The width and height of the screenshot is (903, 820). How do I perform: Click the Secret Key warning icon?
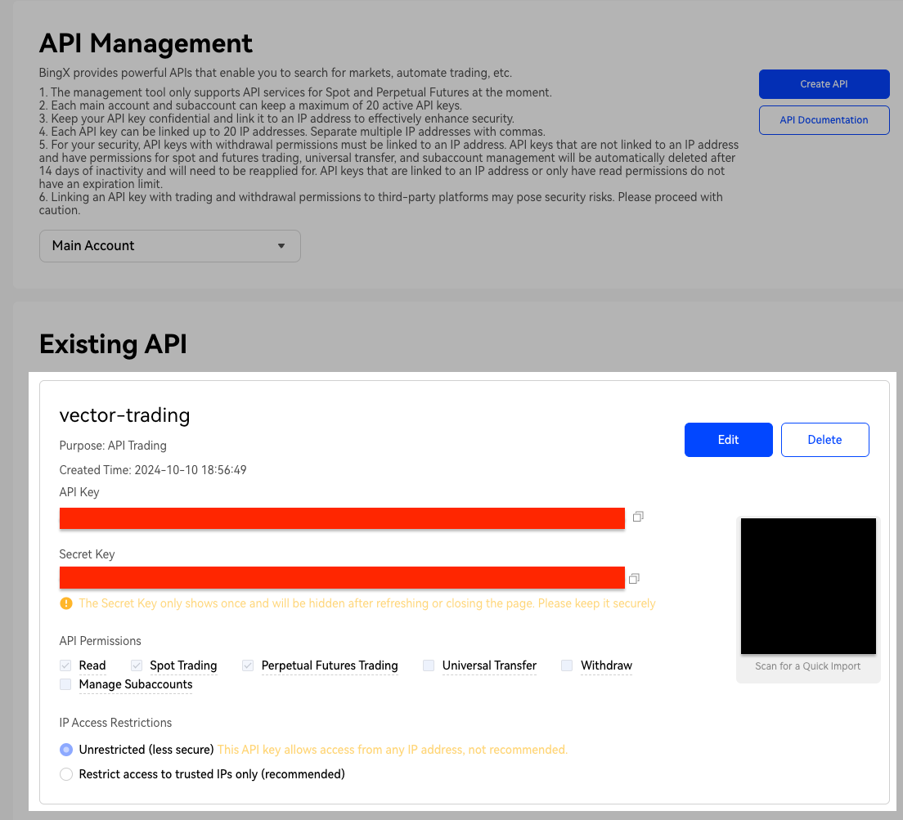click(66, 603)
